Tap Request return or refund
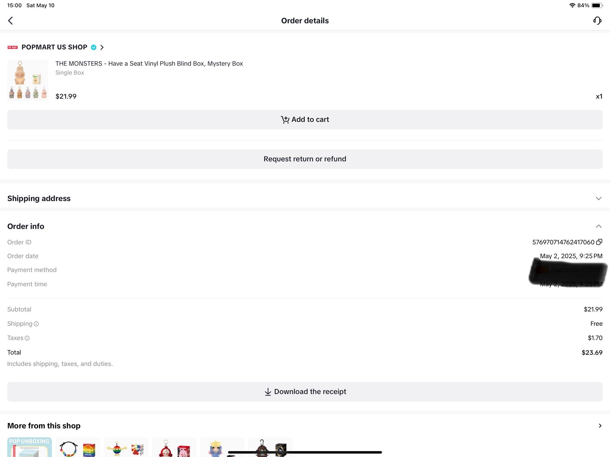 [x=305, y=159]
